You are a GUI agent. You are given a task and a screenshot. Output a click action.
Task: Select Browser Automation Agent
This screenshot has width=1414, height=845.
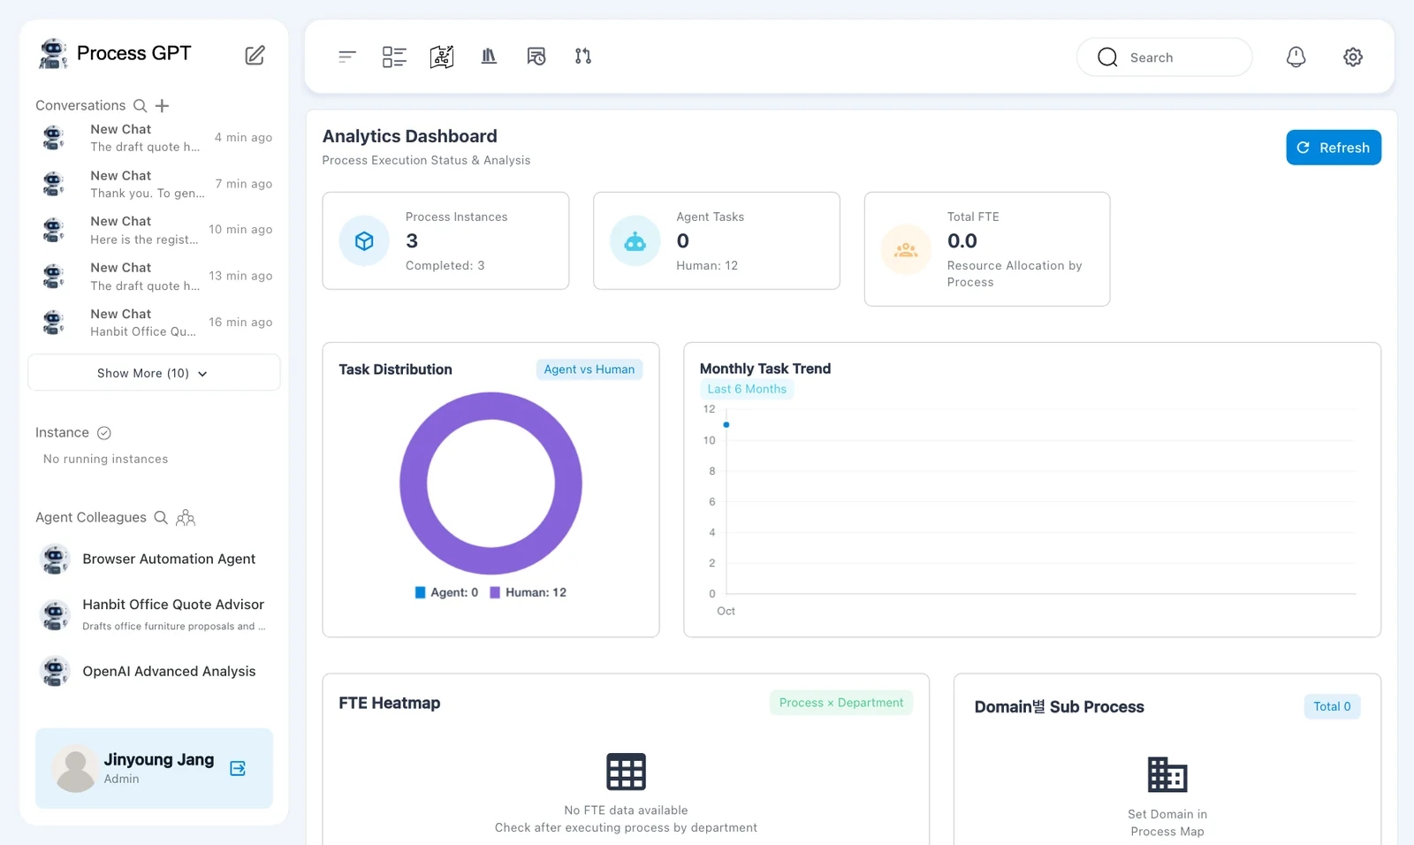click(x=155, y=559)
